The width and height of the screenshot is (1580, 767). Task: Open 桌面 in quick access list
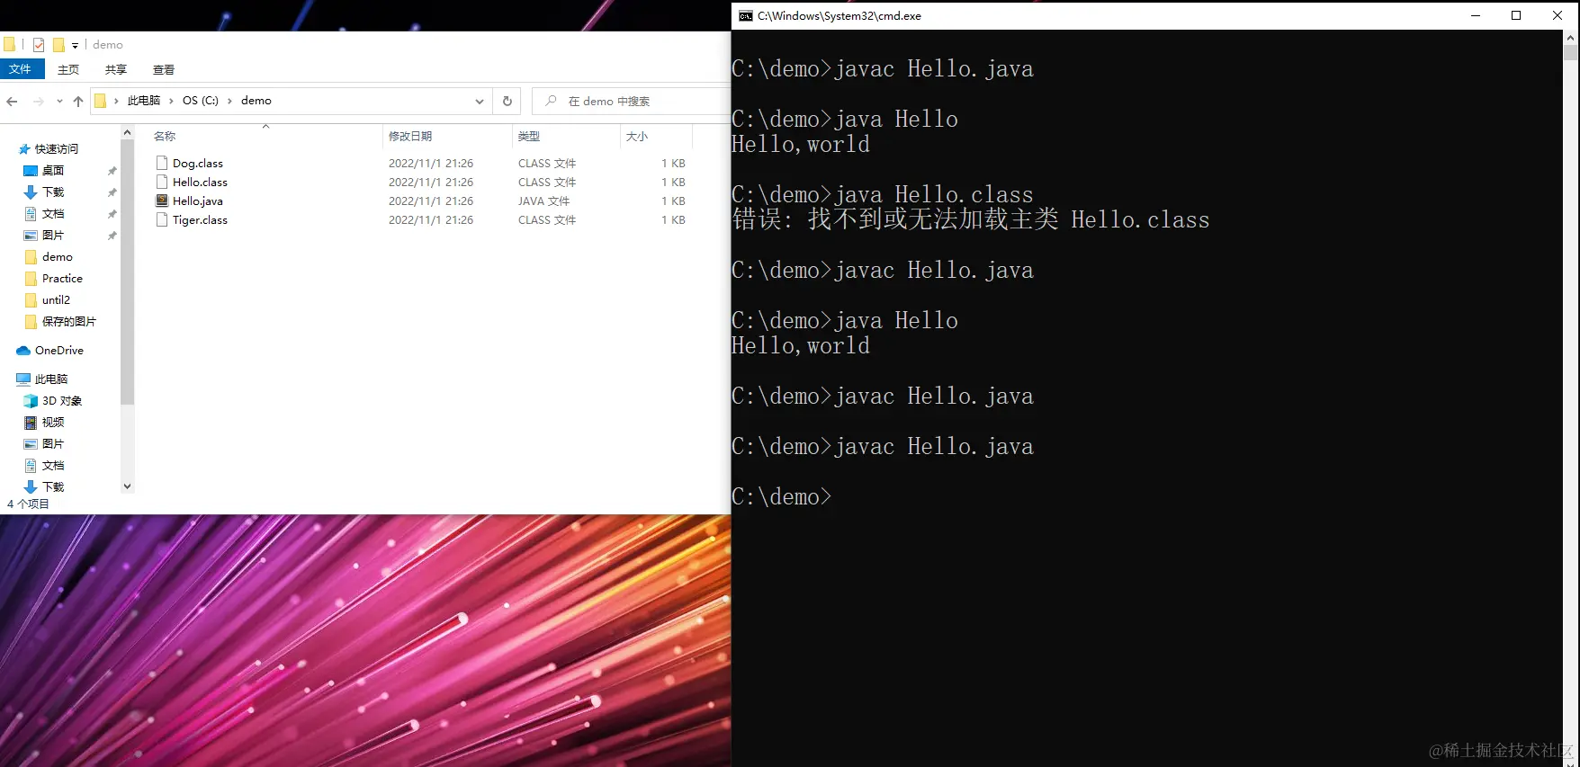[53, 170]
